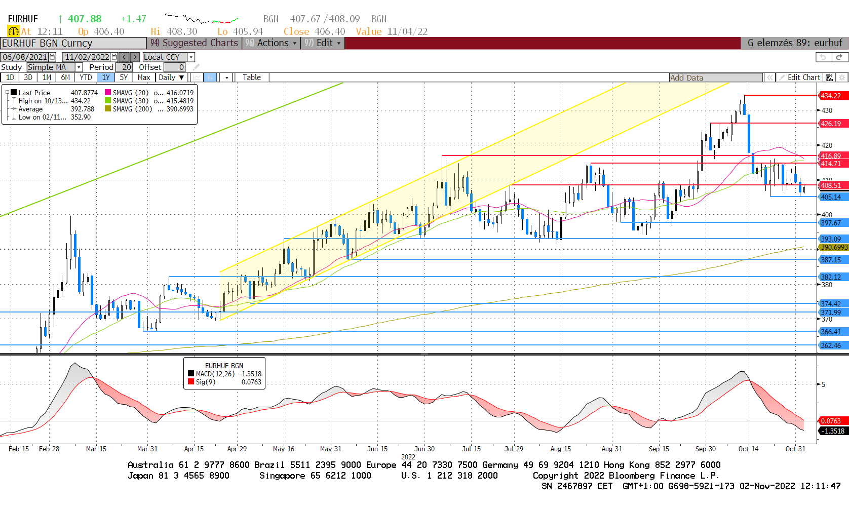
Task: Select the Max range tab
Action: pos(144,77)
